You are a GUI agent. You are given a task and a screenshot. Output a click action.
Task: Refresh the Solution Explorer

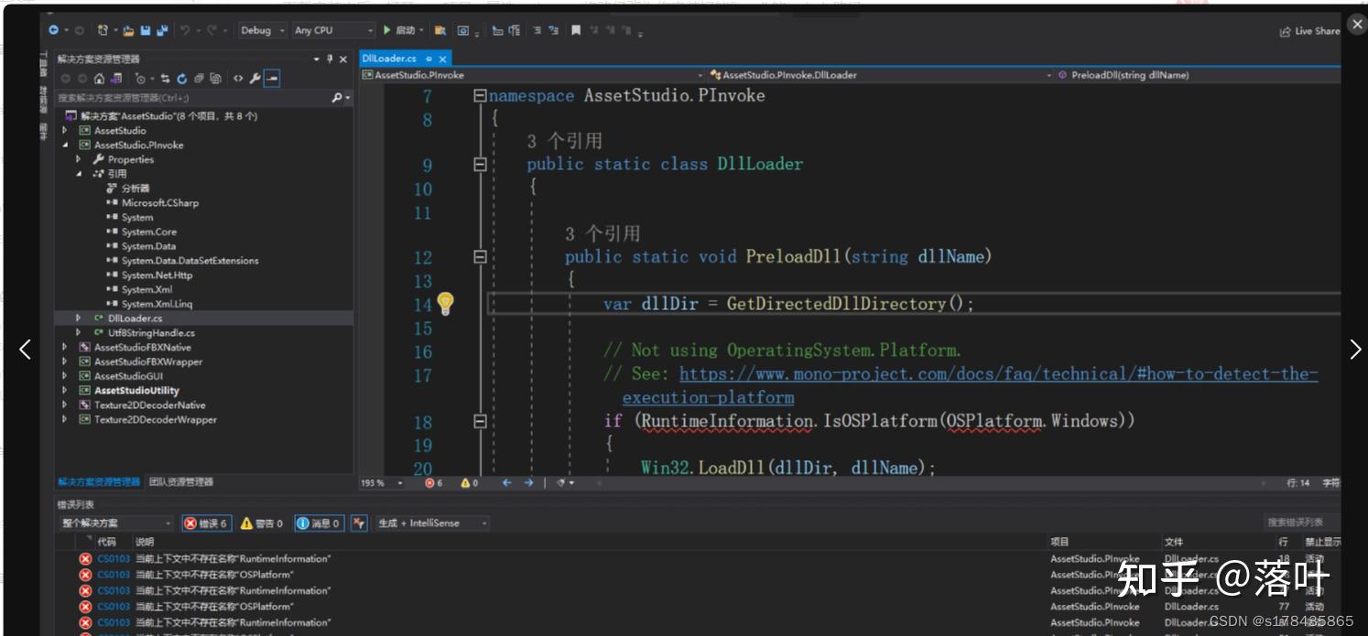point(181,77)
